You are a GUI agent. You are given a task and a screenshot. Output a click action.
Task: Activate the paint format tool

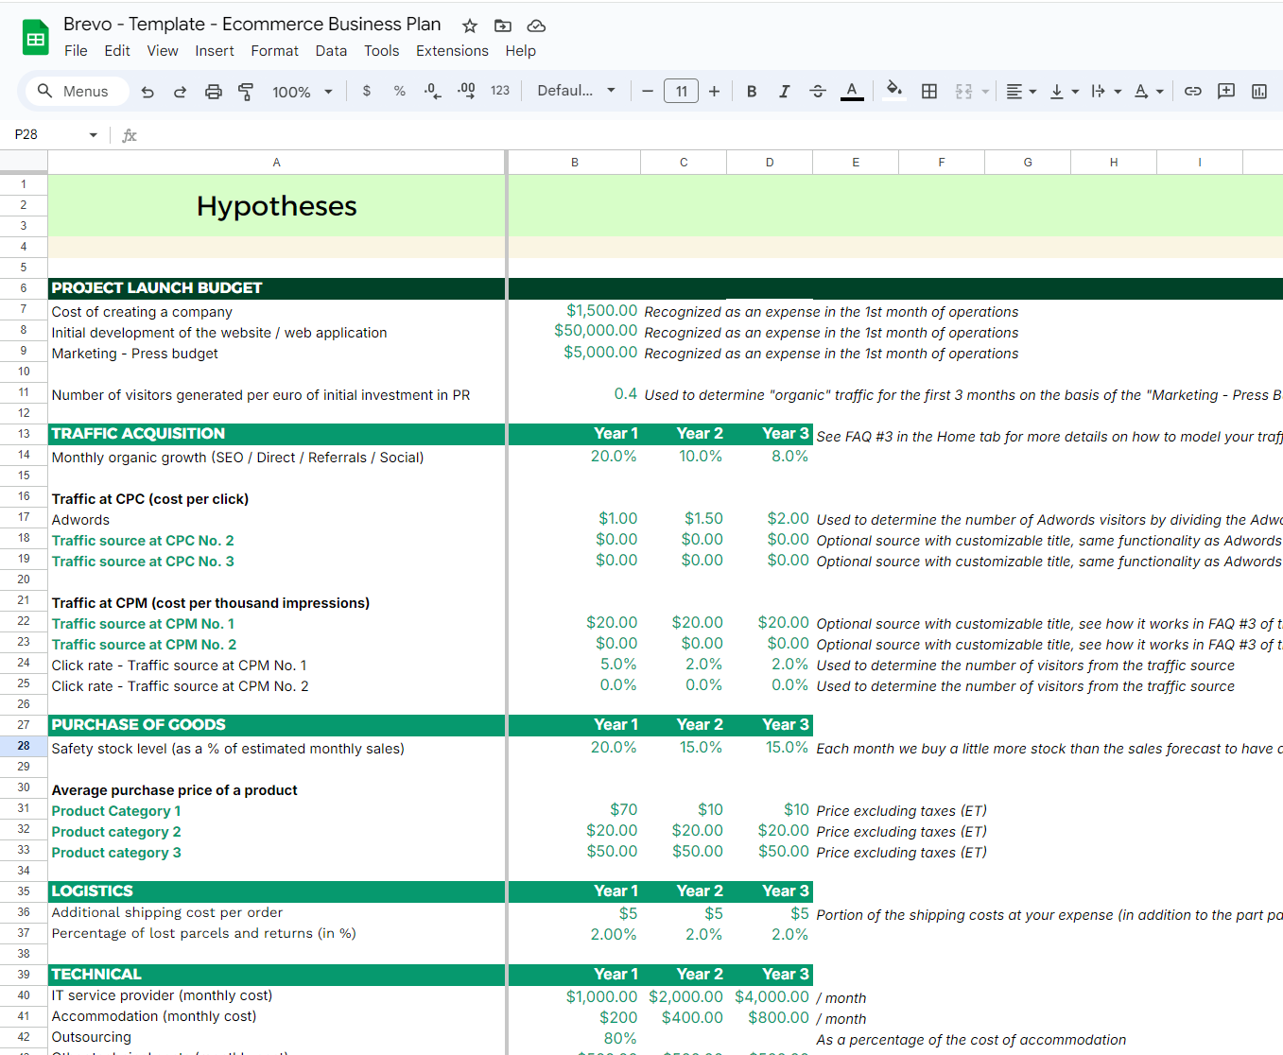coord(246,92)
